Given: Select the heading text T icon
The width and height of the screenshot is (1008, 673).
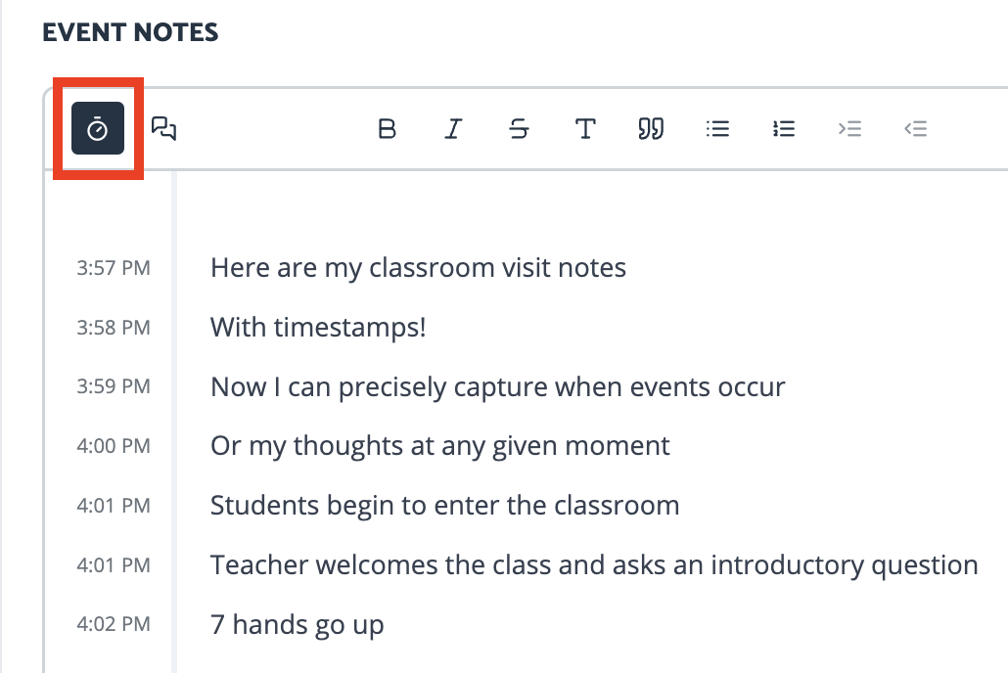Looking at the screenshot, I should click(x=585, y=129).
